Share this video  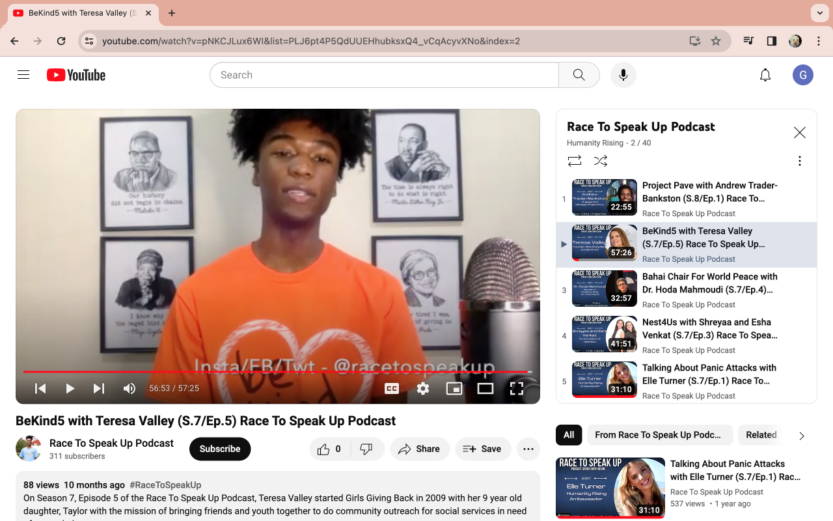[420, 449]
